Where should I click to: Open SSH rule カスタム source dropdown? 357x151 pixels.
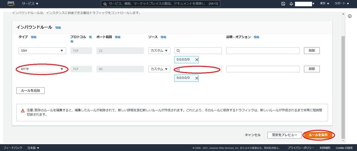[x=159, y=51]
